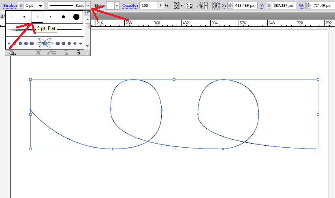
Task: Select the 5 pt. Flat brush thumbnail
Action: point(37,17)
